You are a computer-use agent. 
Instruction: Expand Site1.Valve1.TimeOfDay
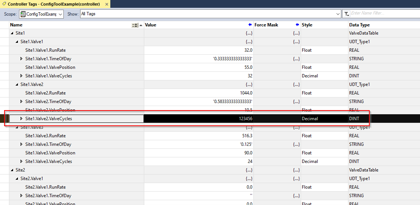[21, 58]
